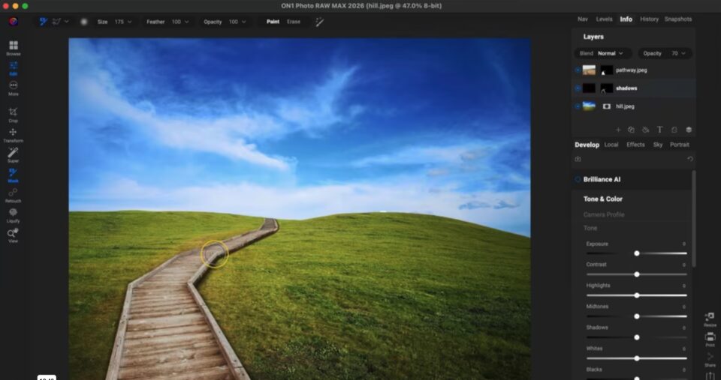Select the View zoom tool

[x=14, y=235]
